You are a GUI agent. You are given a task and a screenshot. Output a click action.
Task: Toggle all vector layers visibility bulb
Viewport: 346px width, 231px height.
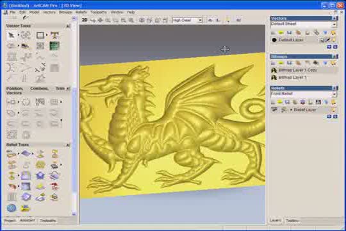click(x=333, y=33)
